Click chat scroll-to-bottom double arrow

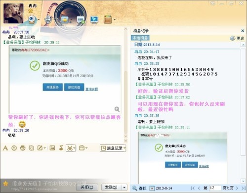(125, 141)
